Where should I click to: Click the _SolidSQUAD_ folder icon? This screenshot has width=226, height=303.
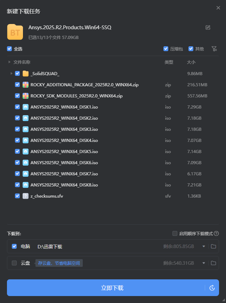point(25,74)
